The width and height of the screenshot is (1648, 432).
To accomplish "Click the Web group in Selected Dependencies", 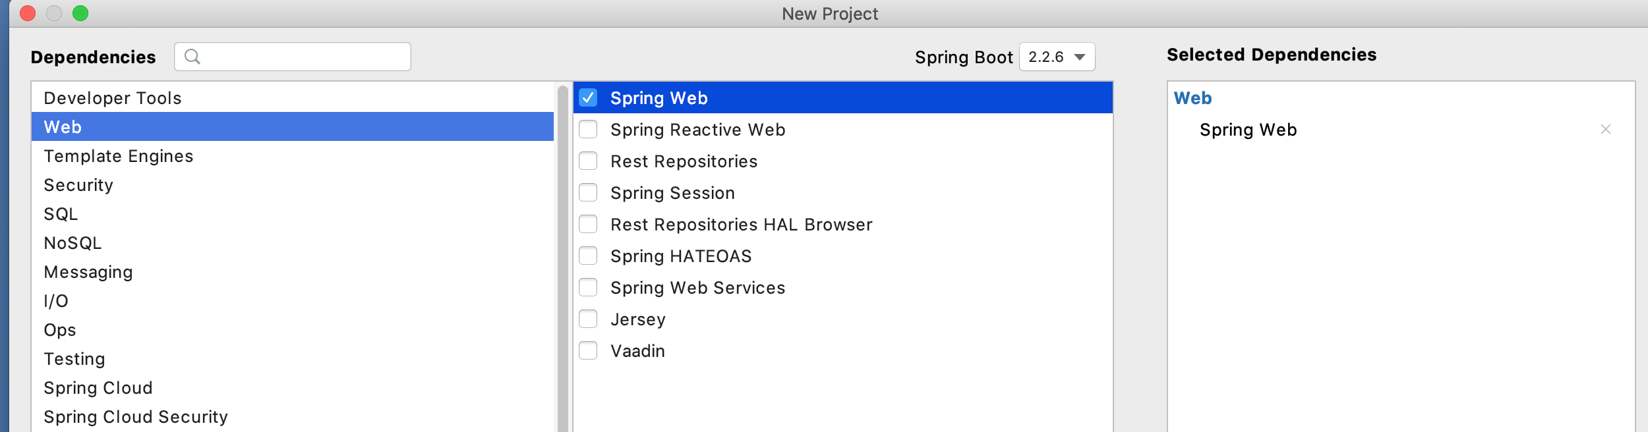I will pyautogui.click(x=1192, y=98).
